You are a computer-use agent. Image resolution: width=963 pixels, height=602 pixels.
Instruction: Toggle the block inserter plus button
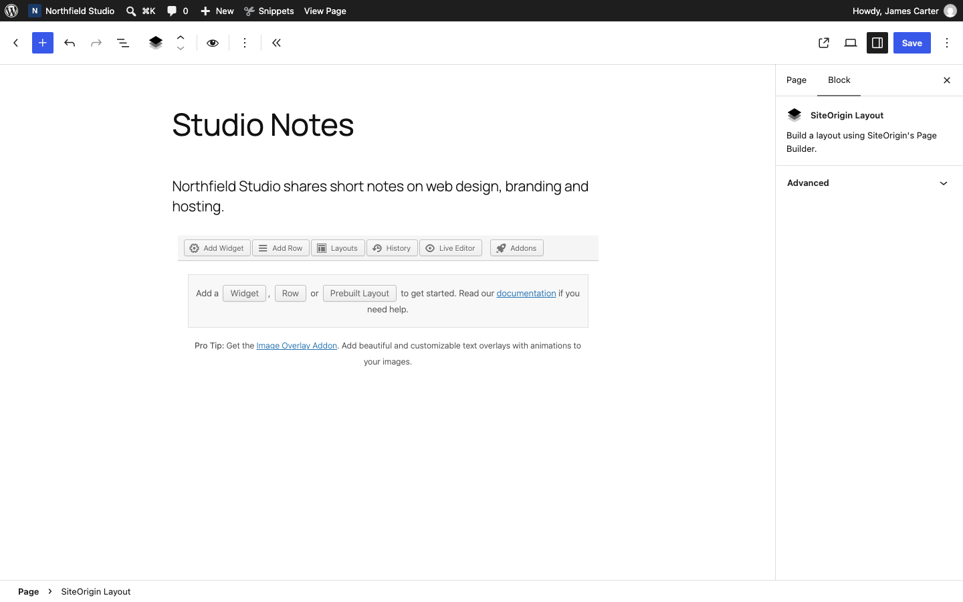coord(43,43)
